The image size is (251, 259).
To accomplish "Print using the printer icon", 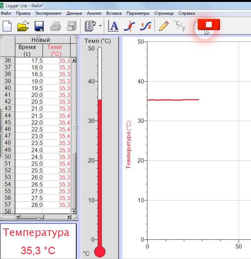I will click(x=56, y=26).
